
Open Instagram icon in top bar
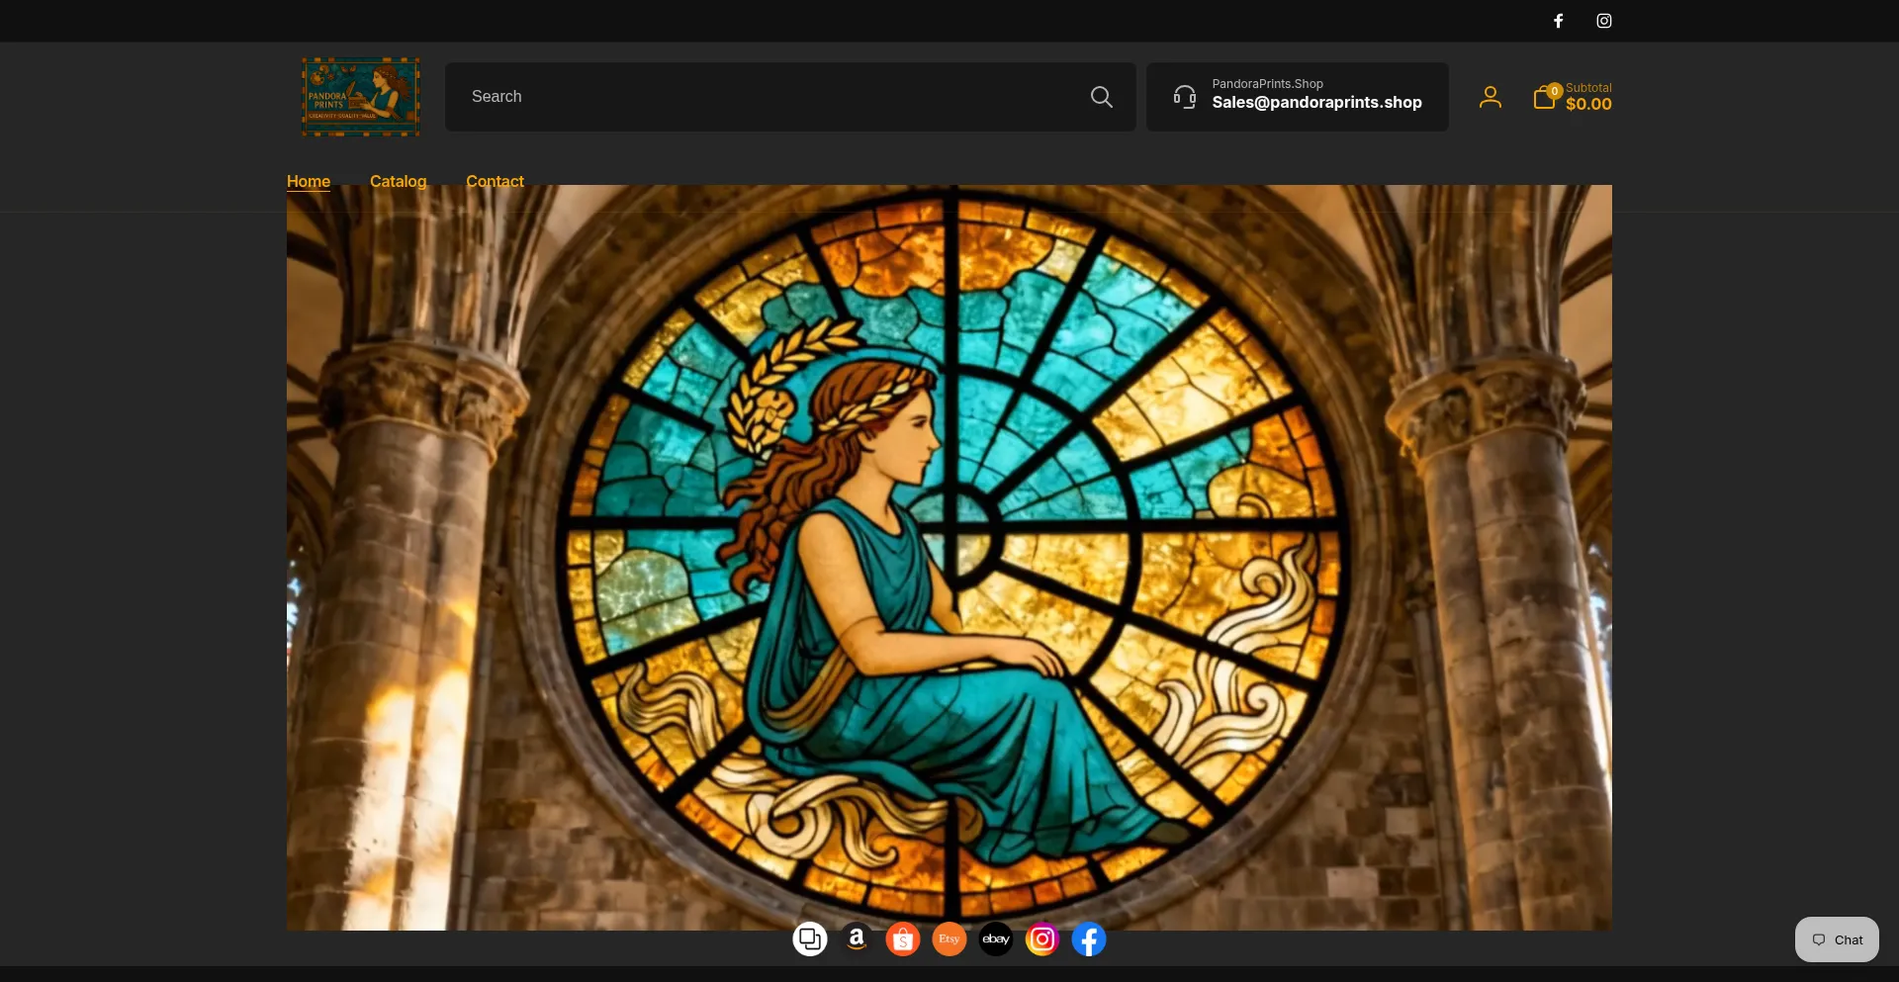tap(1604, 21)
